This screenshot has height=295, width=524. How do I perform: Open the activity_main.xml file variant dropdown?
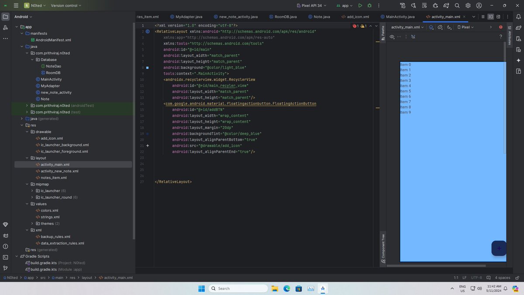point(408,27)
